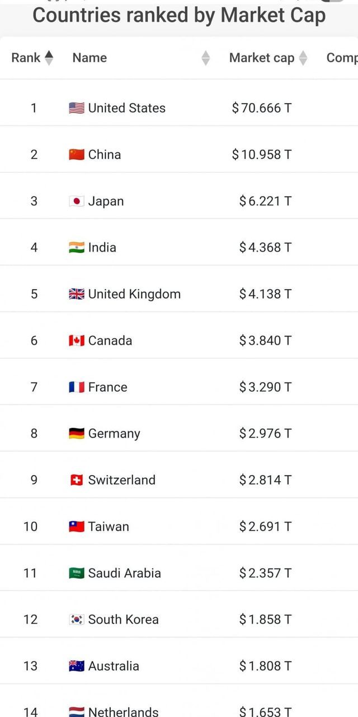
Task: Click the Canada flag icon
Action: (x=77, y=341)
